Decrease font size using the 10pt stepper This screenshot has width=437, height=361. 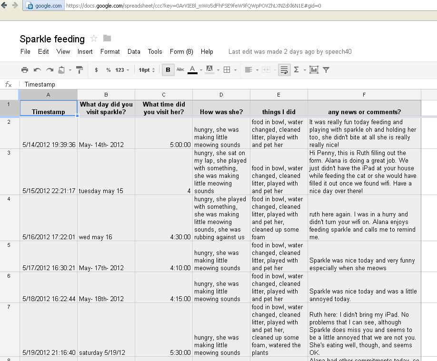pyautogui.click(x=153, y=72)
